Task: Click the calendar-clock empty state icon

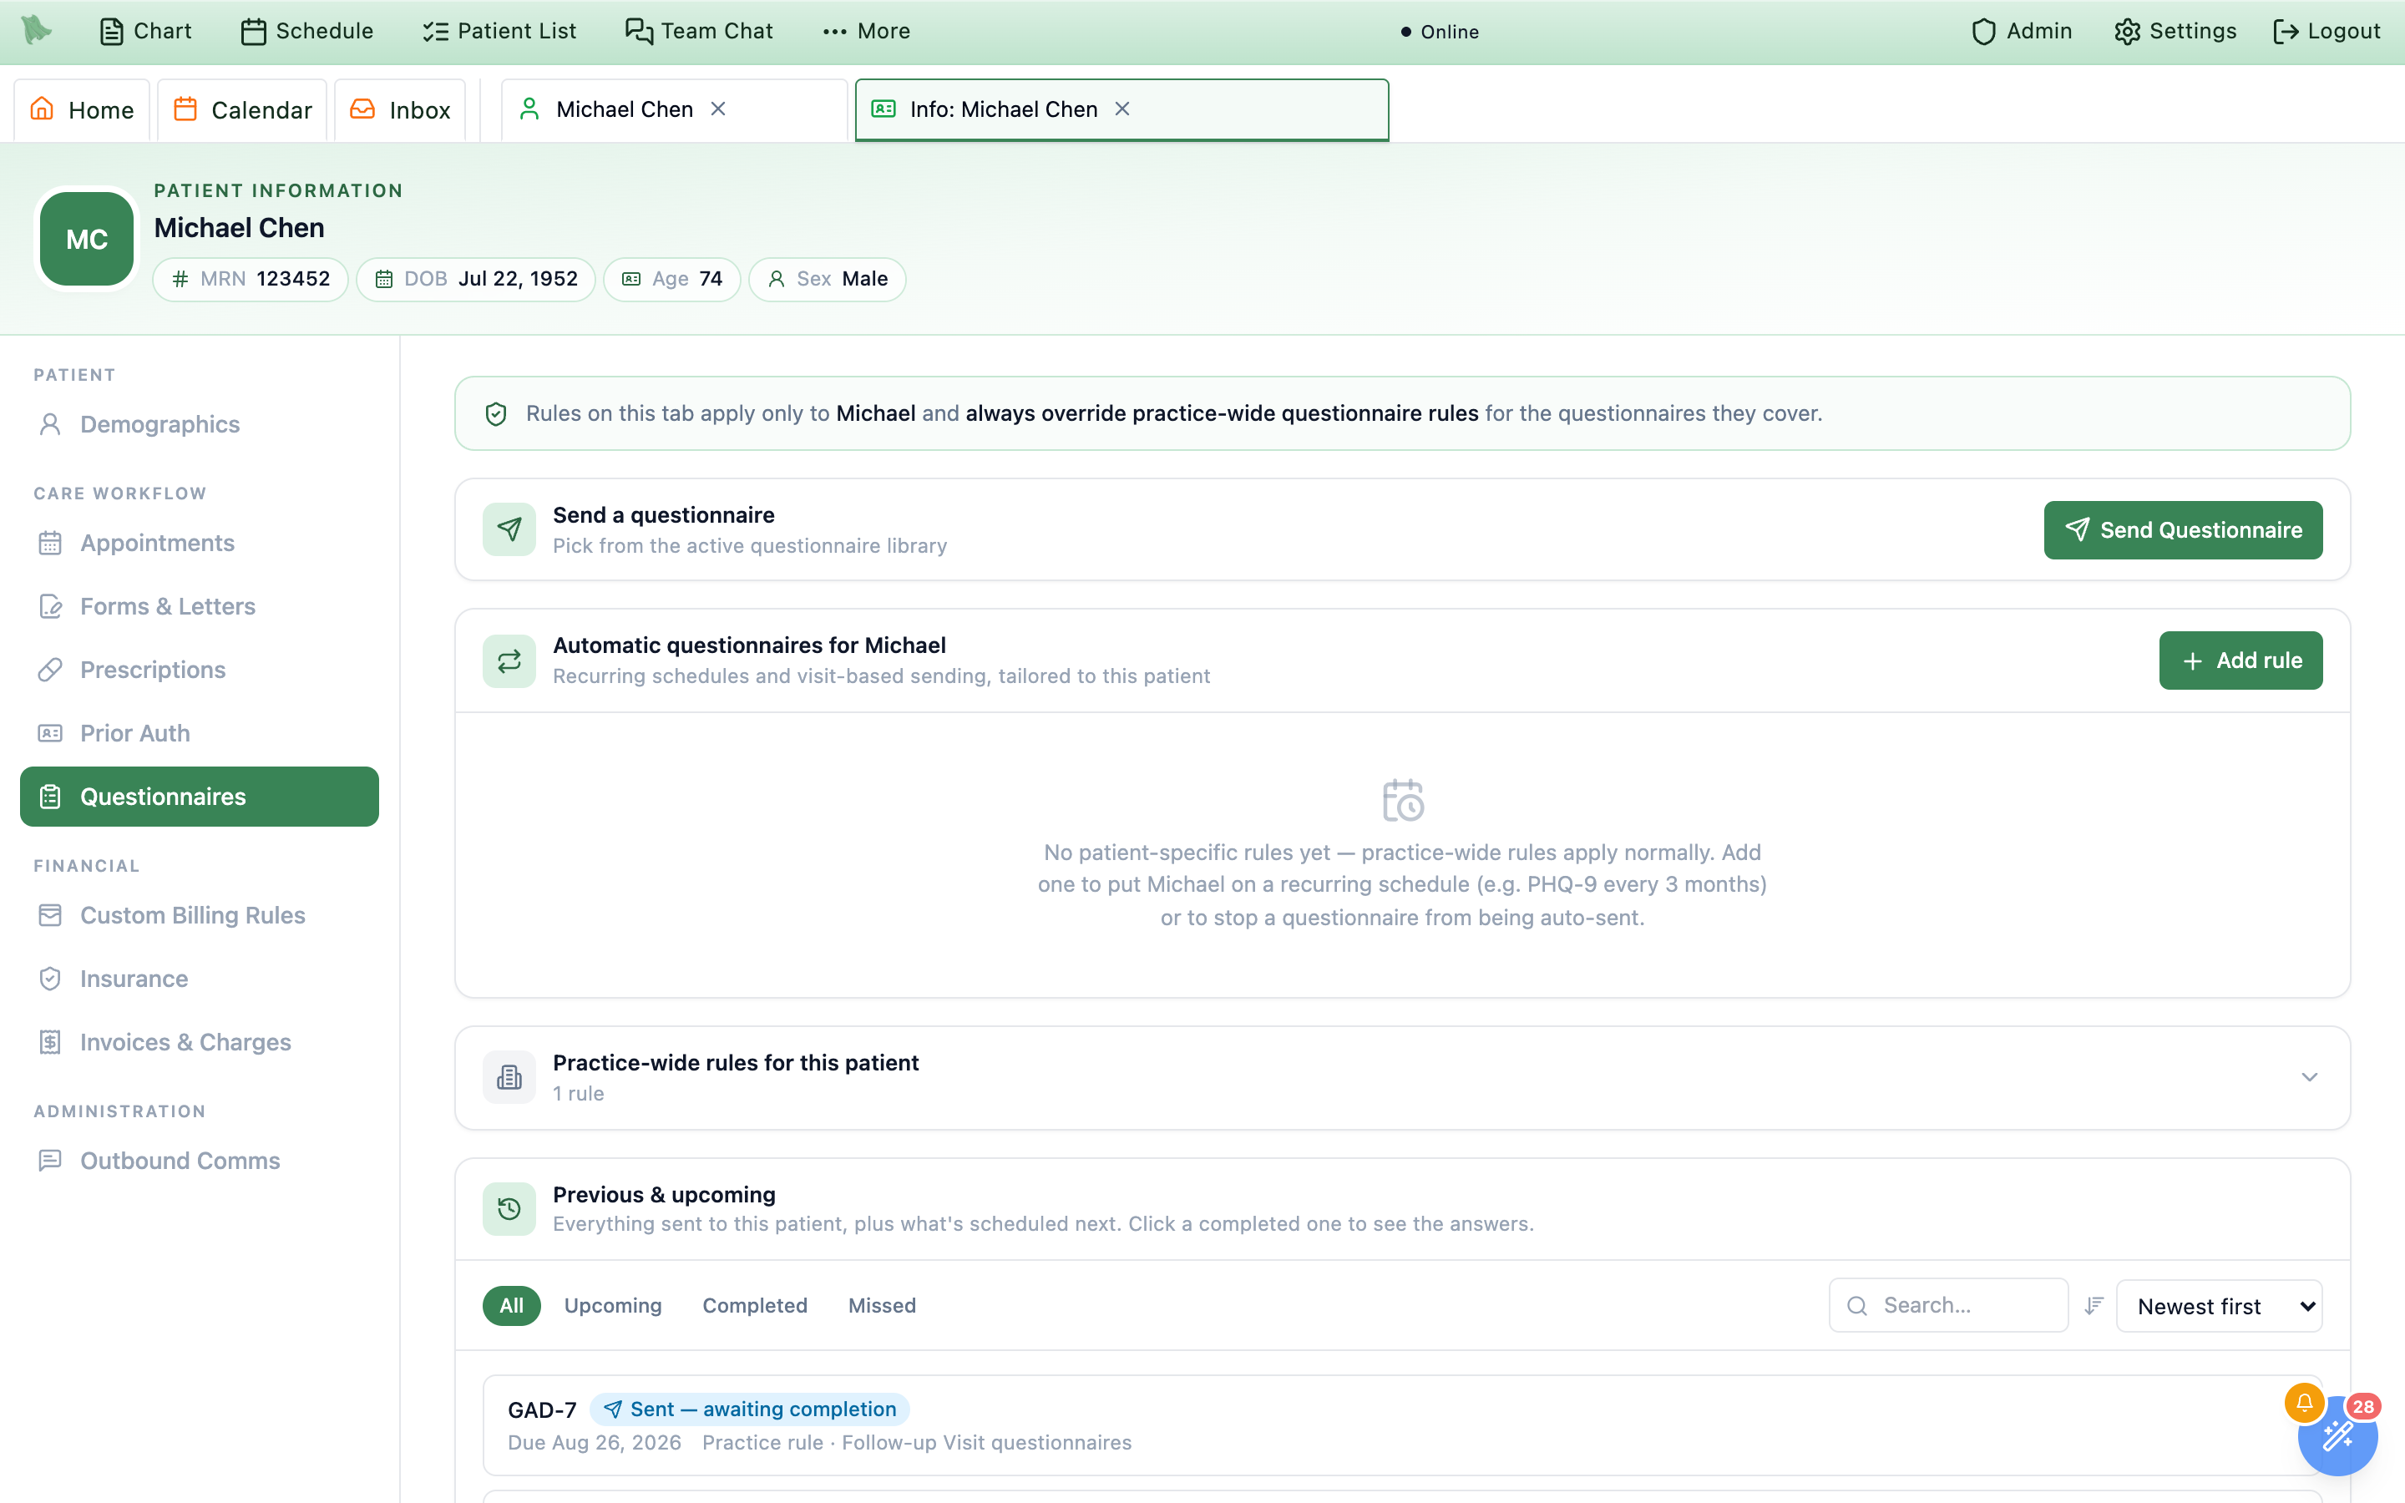Action: click(x=1402, y=800)
